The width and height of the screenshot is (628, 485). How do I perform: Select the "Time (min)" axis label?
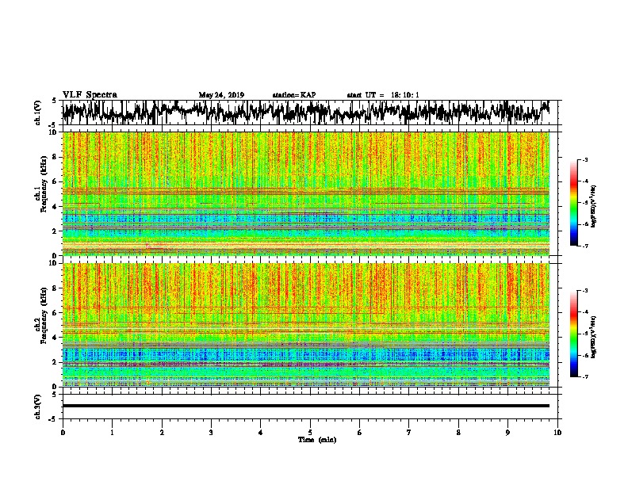(317, 440)
